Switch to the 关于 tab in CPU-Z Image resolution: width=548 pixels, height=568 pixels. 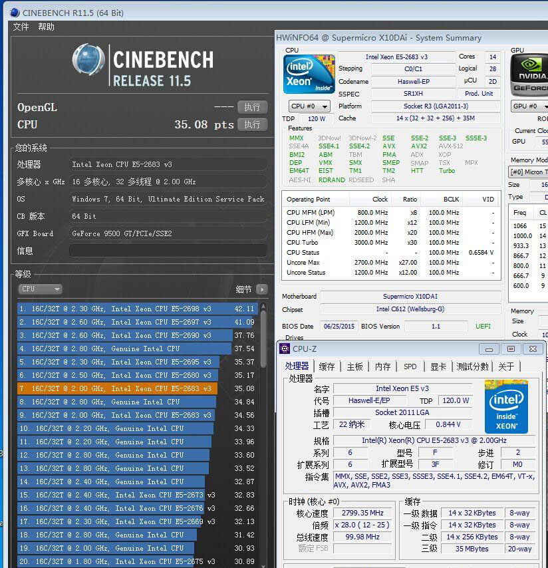506,366
